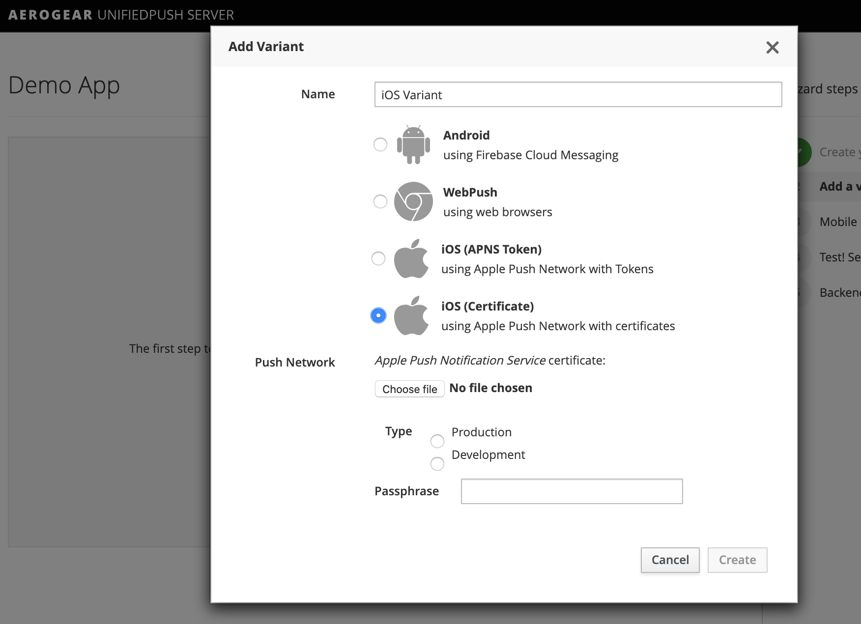Close the Add Variant dialog with X
The height and width of the screenshot is (624, 861).
(x=772, y=47)
